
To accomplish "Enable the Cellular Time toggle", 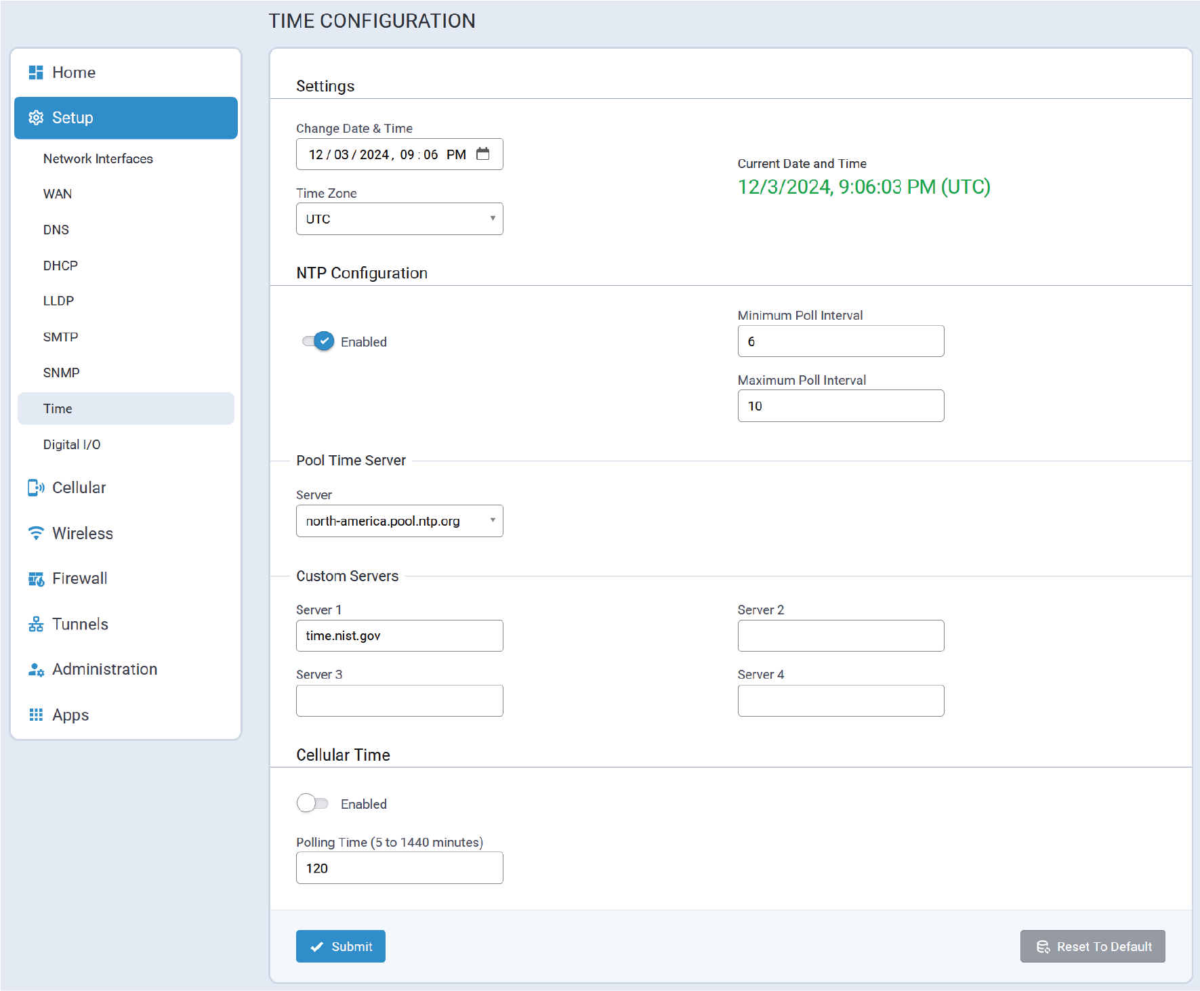I will pyautogui.click(x=312, y=803).
